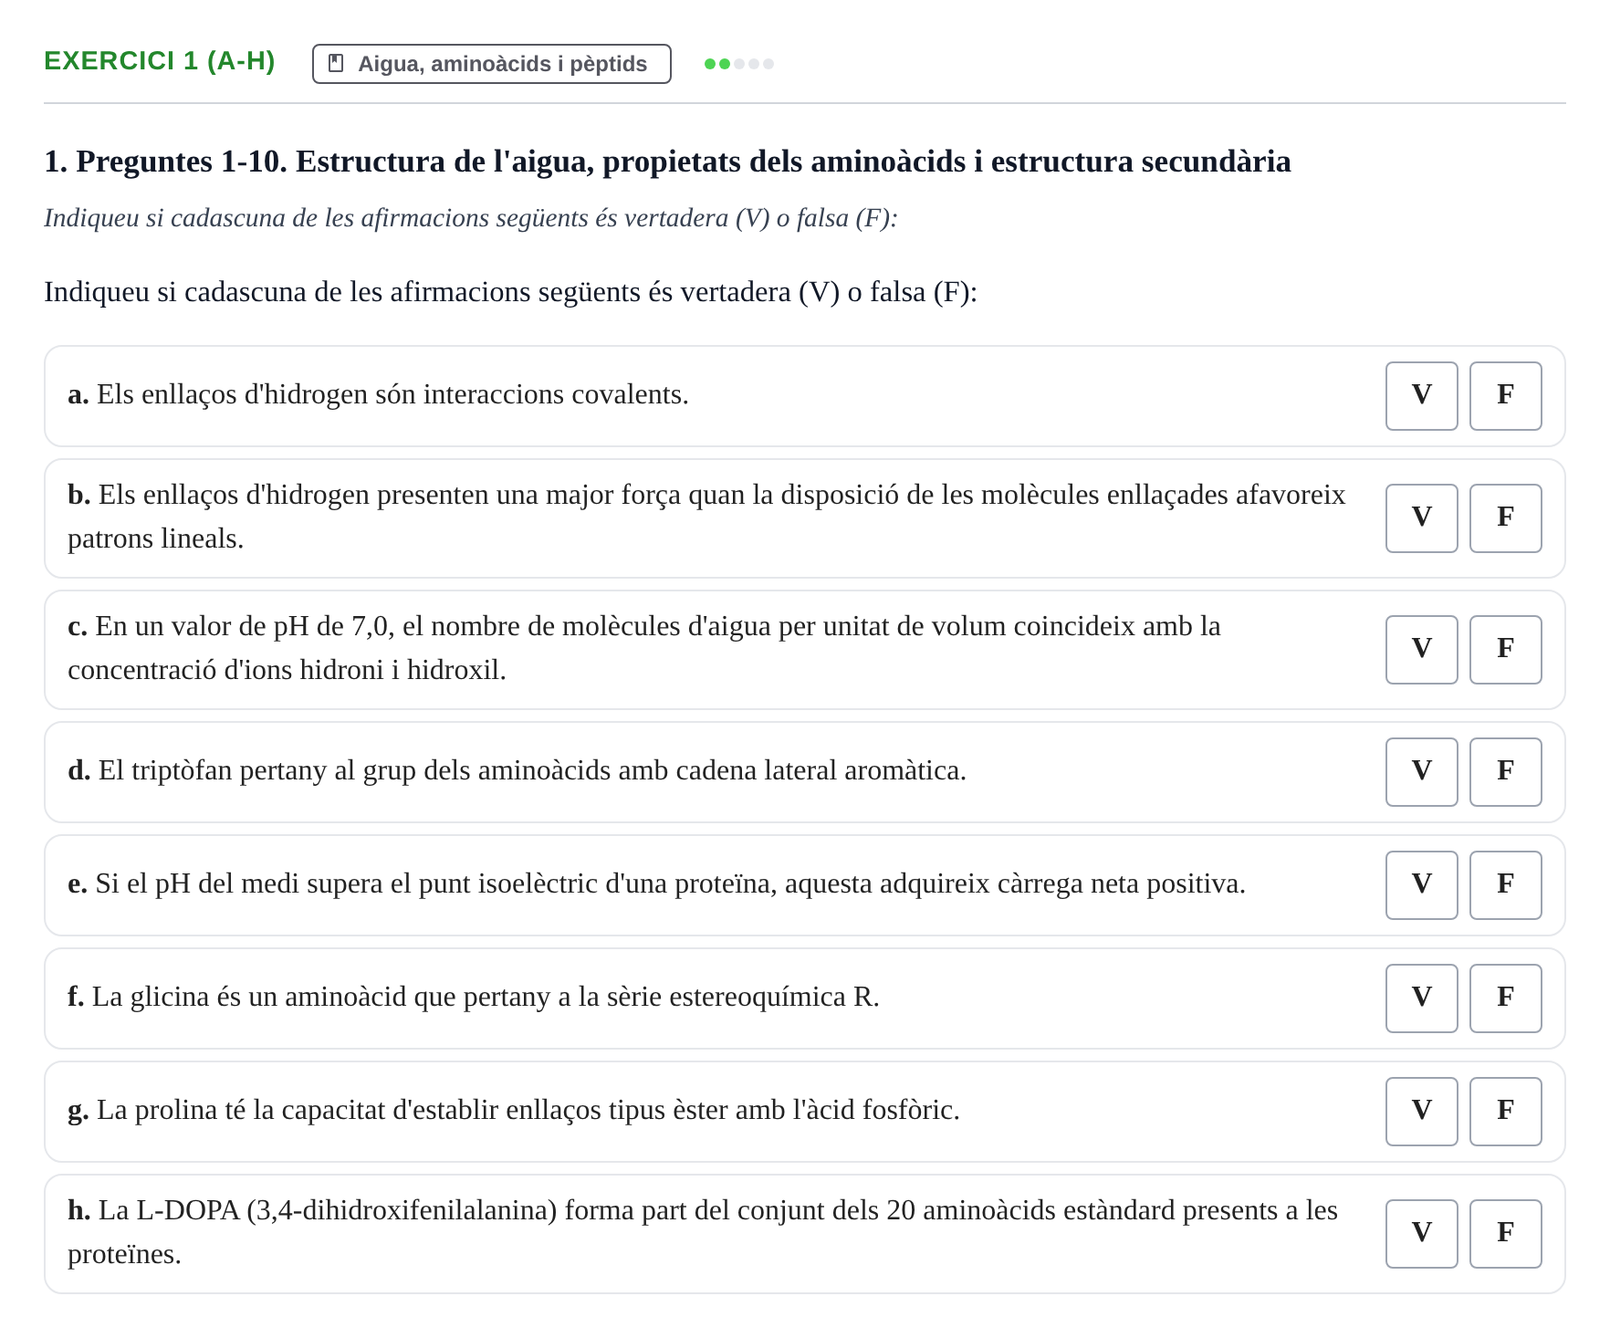This screenshot has height=1338, width=1610.
Task: Mark V for statement d about triptòfan
Action: [x=1421, y=772]
